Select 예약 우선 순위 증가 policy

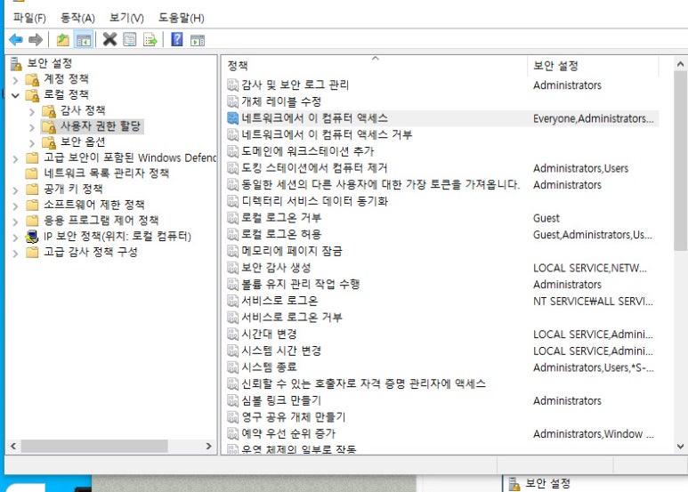click(x=287, y=433)
